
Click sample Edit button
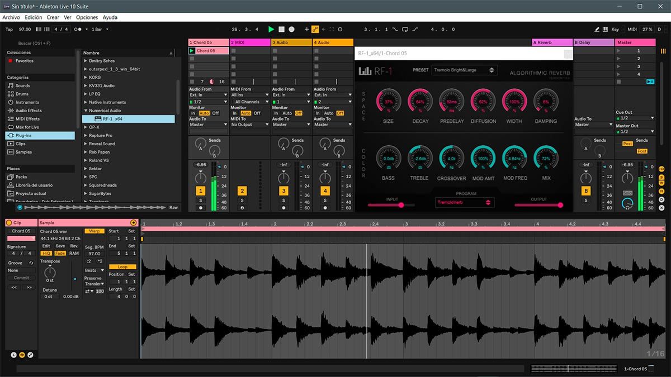coord(46,246)
